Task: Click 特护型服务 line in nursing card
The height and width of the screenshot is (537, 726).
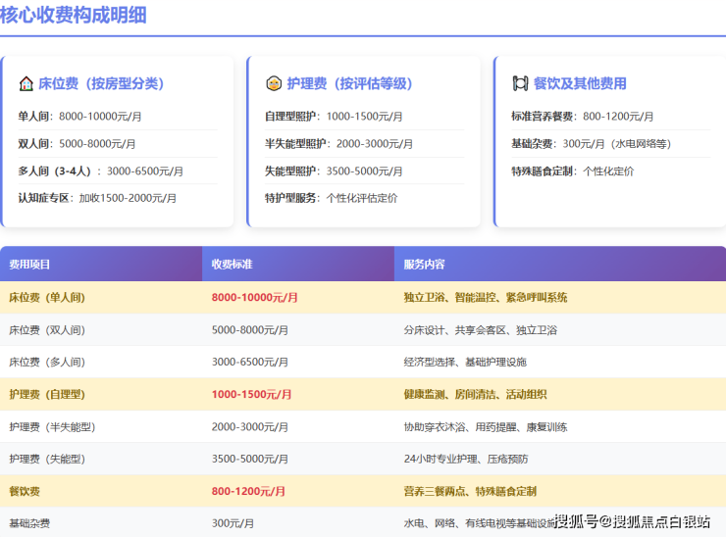Action: tap(331, 198)
